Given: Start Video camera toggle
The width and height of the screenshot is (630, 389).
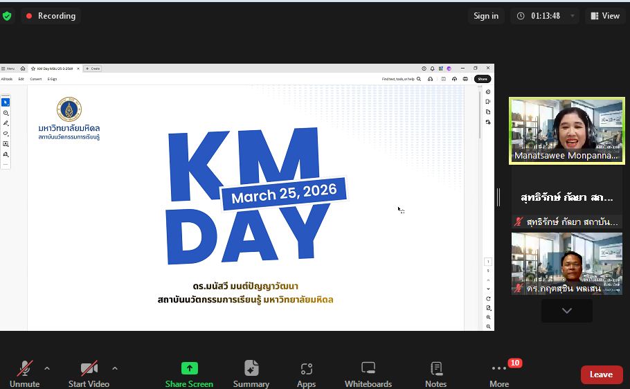Looking at the screenshot, I should point(89,369).
